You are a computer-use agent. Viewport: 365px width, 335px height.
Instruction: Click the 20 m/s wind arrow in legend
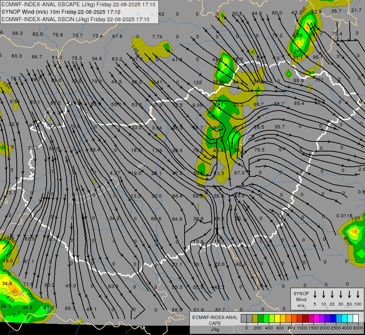[x=332, y=294]
